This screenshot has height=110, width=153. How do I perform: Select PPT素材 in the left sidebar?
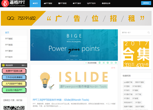pyautogui.click(x=14, y=51)
